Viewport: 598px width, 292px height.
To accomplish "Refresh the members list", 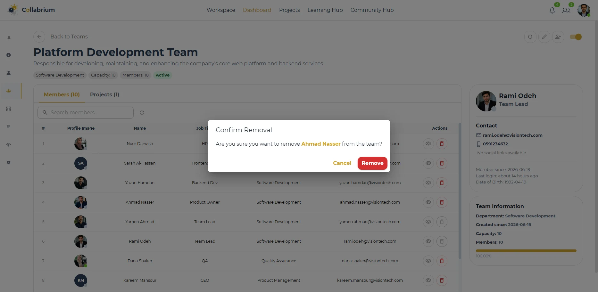I will coord(142,113).
